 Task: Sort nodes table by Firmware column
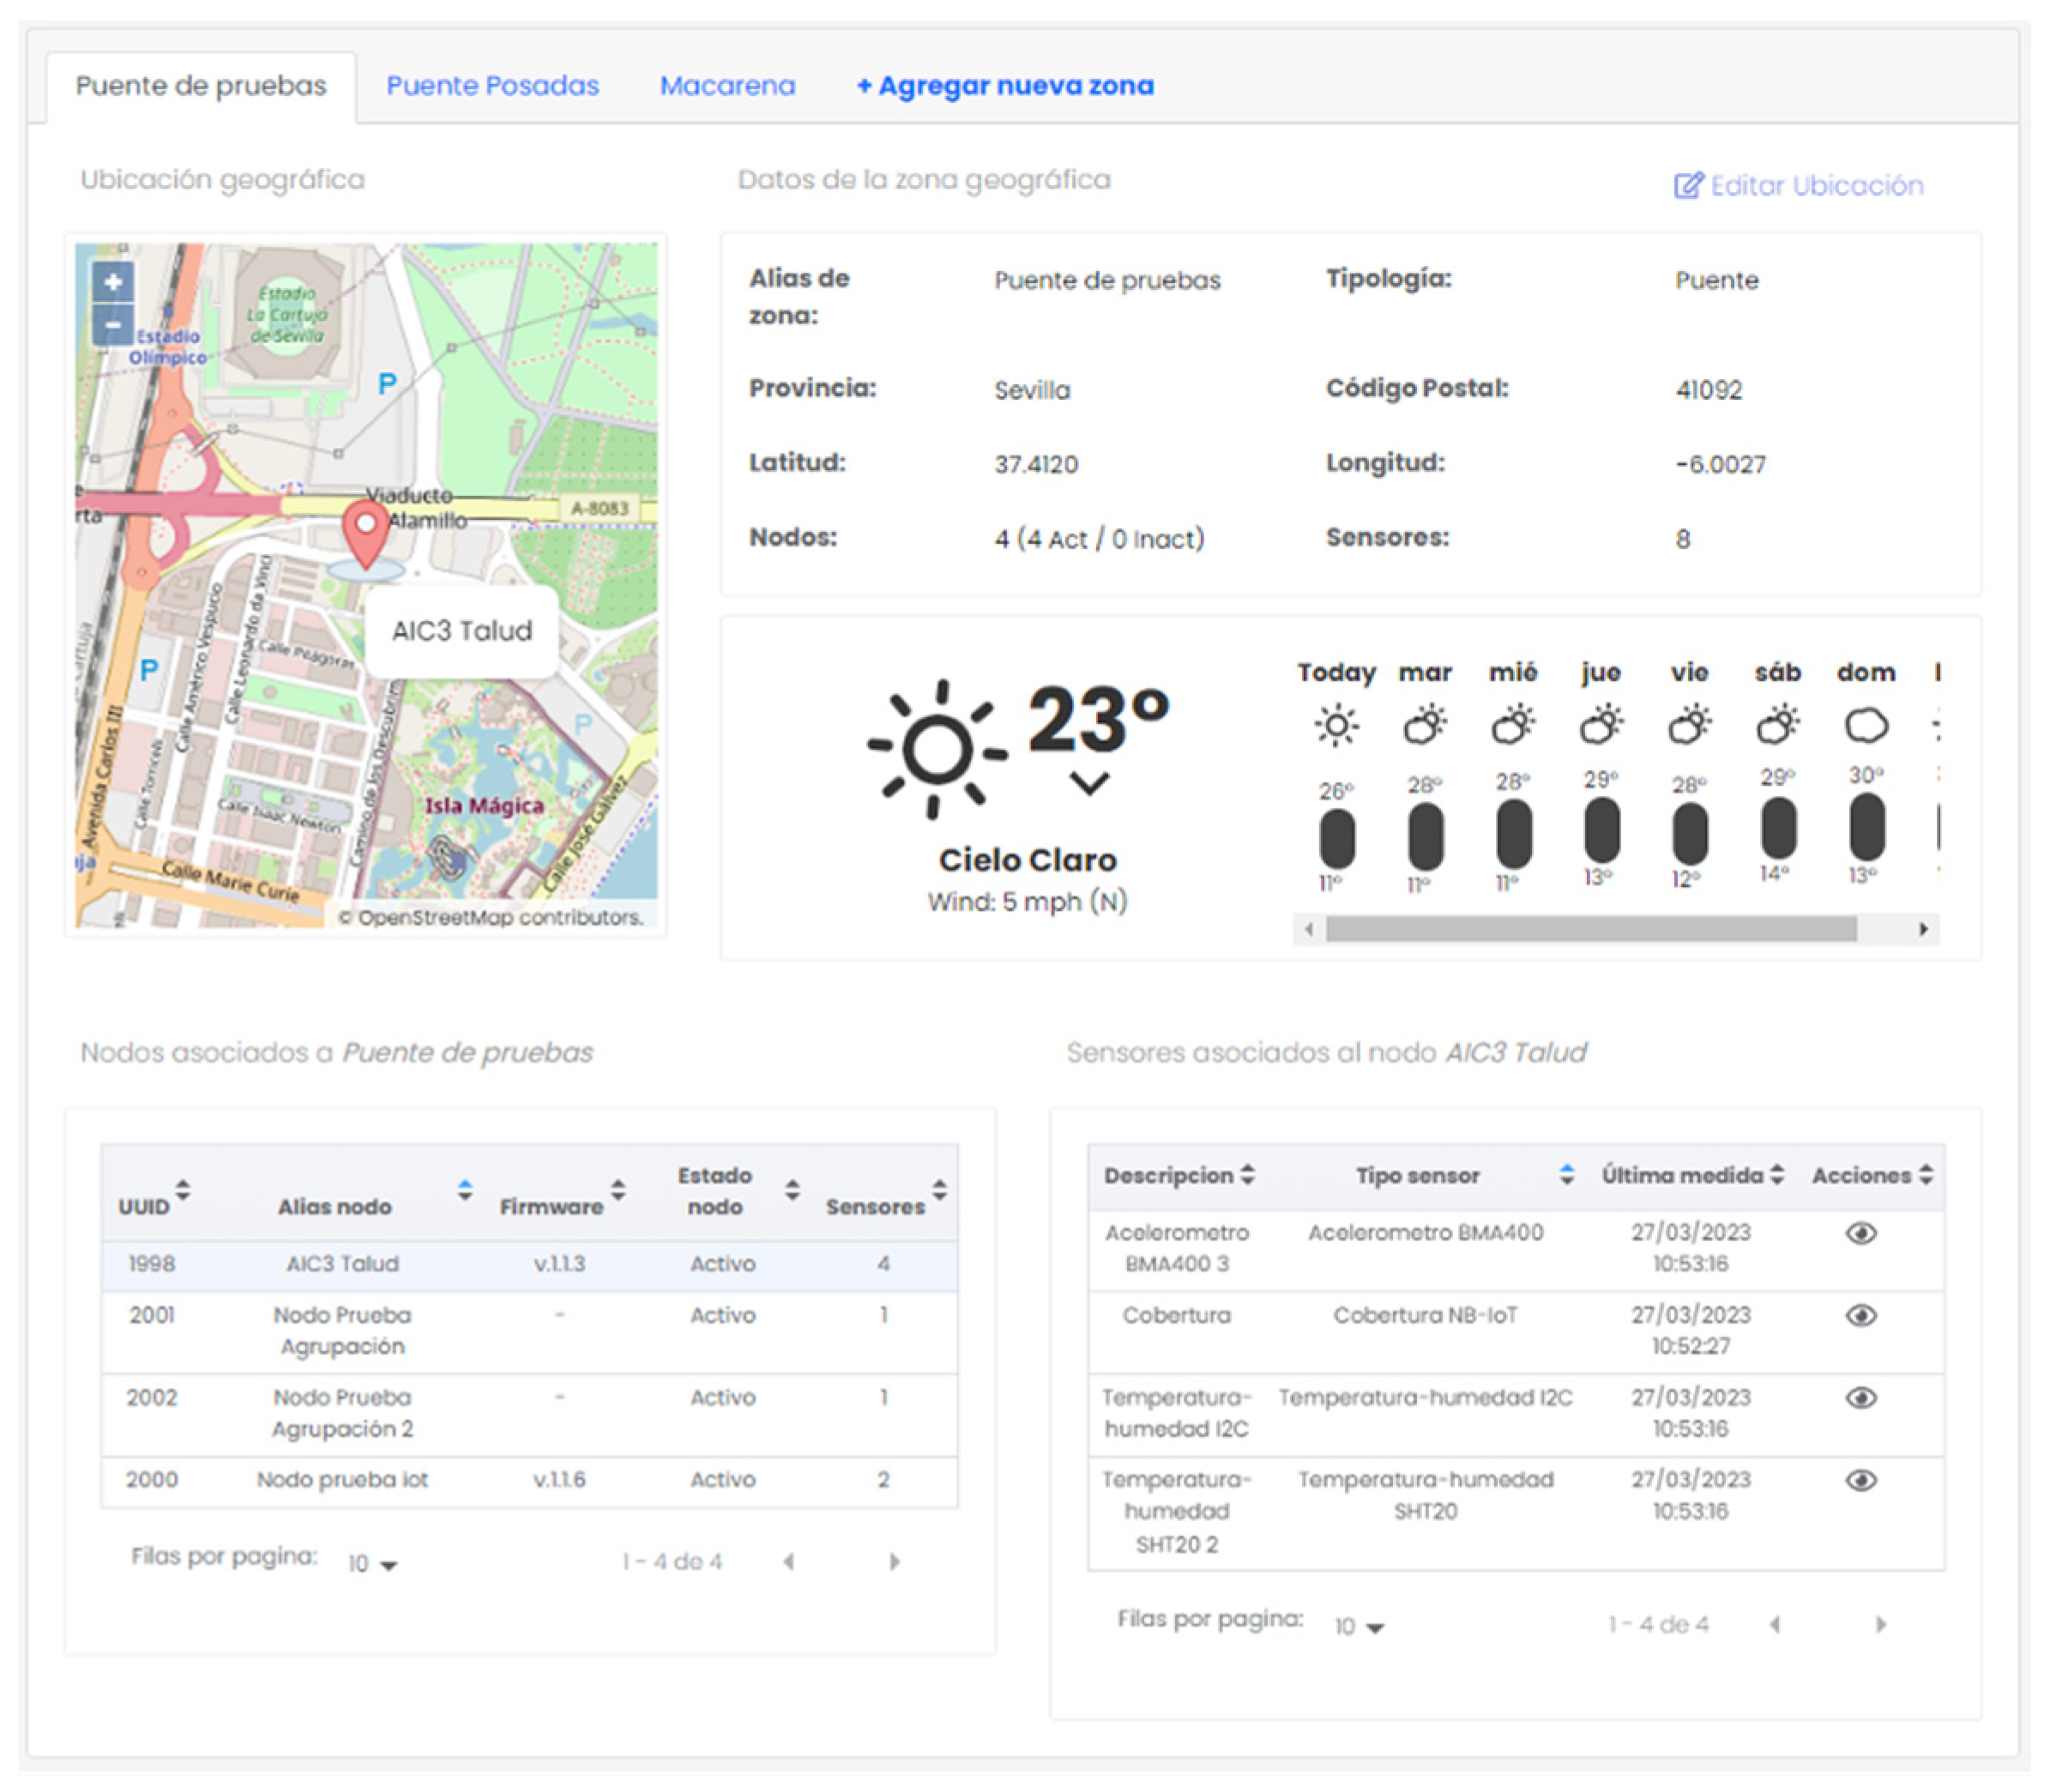point(618,1189)
